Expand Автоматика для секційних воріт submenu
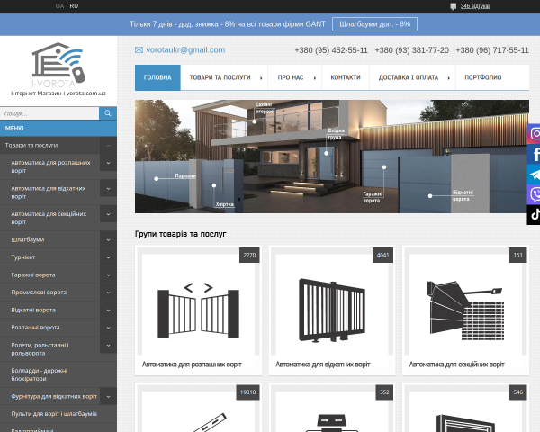 pos(108,214)
